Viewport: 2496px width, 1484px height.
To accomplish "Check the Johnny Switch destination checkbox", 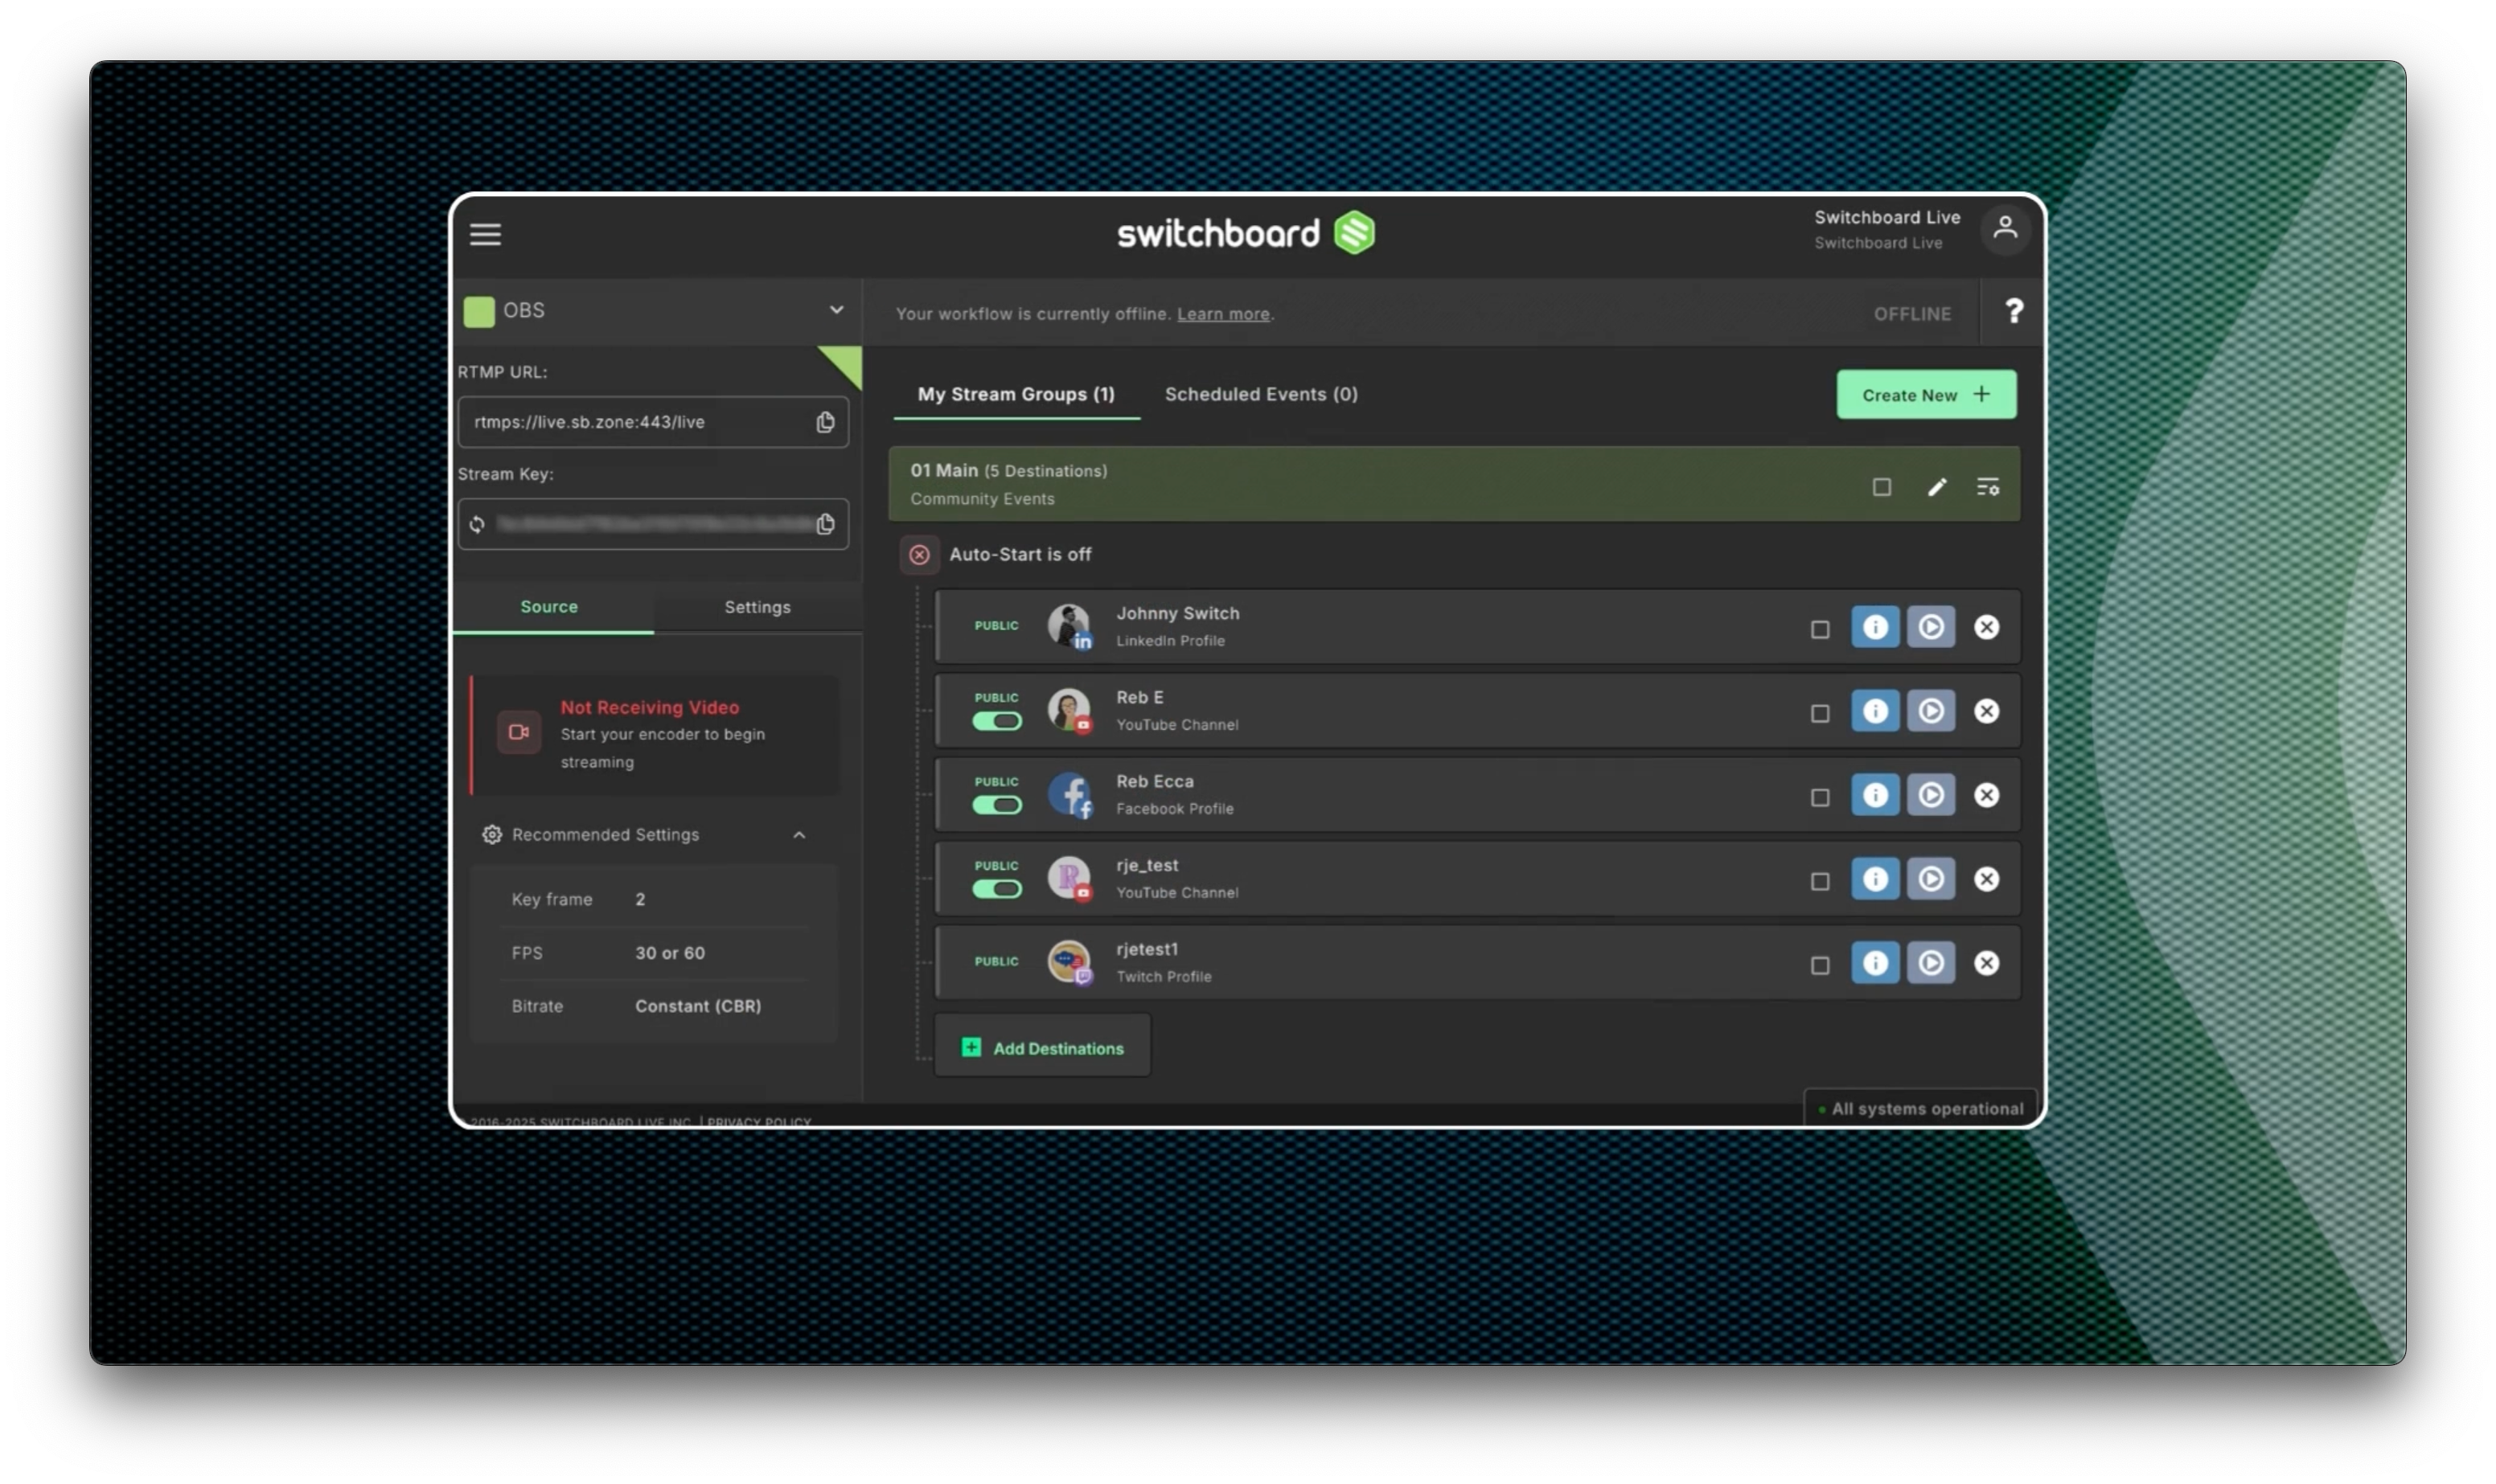I will coord(1819,630).
